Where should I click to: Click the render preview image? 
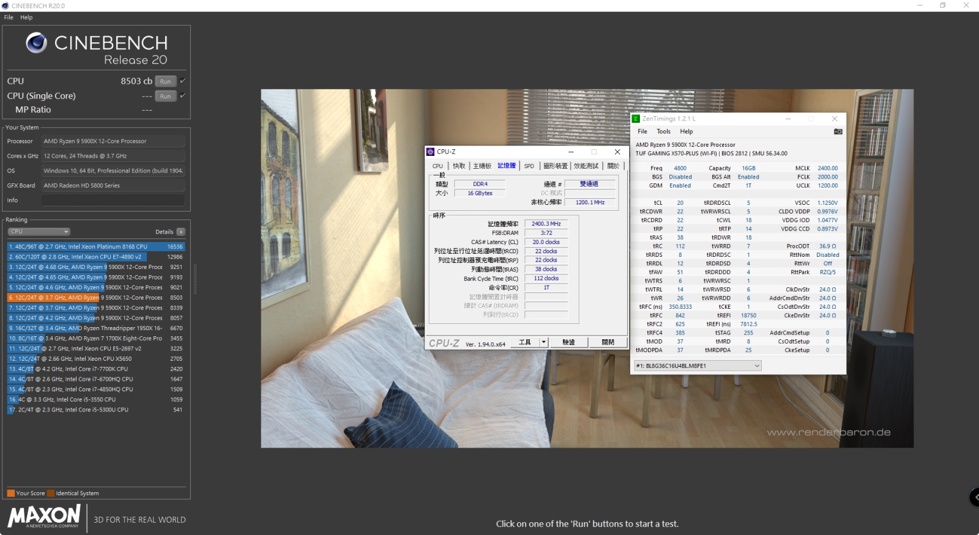(x=587, y=268)
